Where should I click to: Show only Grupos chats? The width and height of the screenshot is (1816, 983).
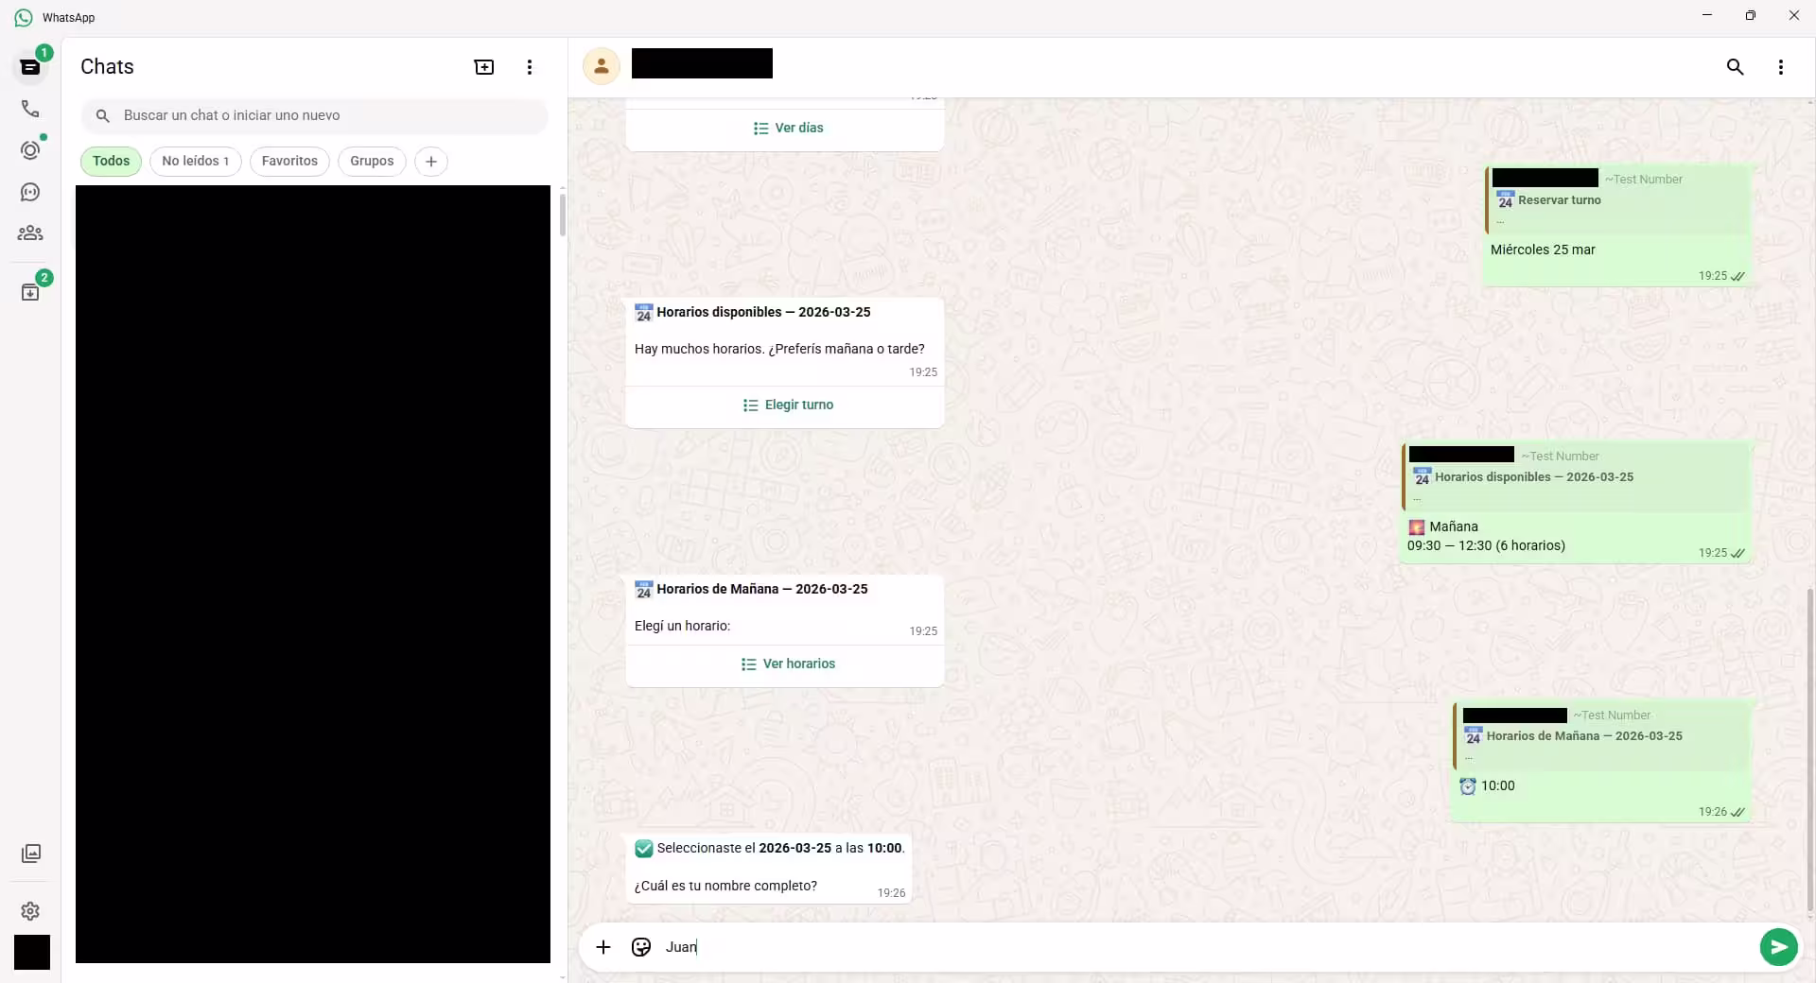[371, 161]
